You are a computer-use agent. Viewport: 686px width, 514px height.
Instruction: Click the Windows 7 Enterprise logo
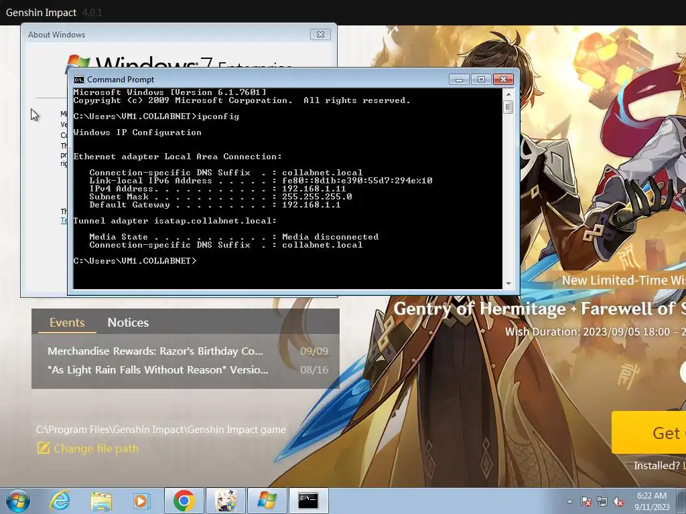pos(179,61)
